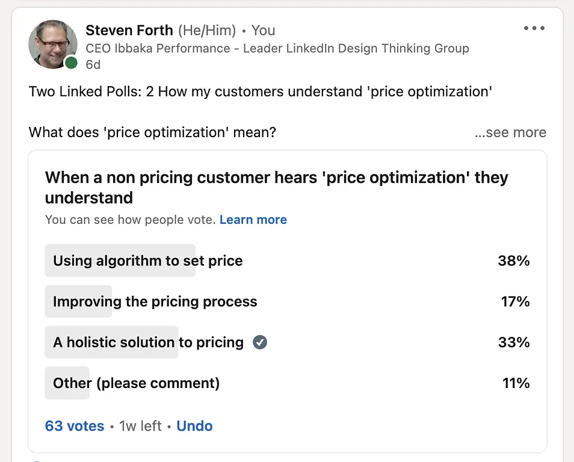Click the 33% result percentage

(x=514, y=342)
